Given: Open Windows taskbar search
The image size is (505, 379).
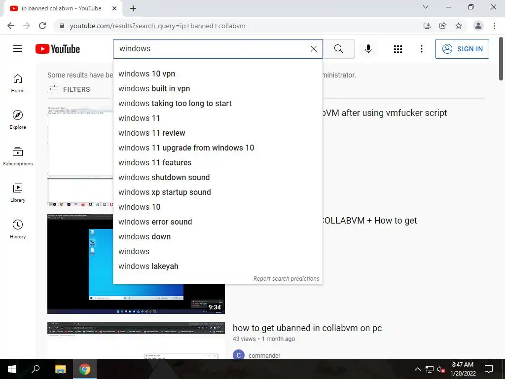Looking at the screenshot, I should tap(36, 369).
